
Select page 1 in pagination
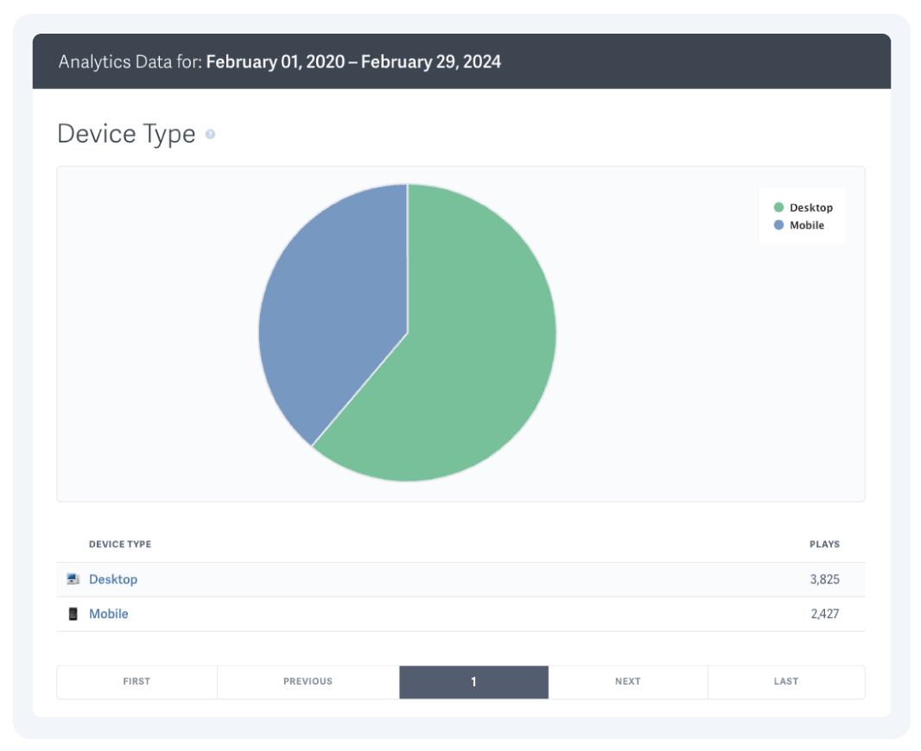click(x=473, y=681)
